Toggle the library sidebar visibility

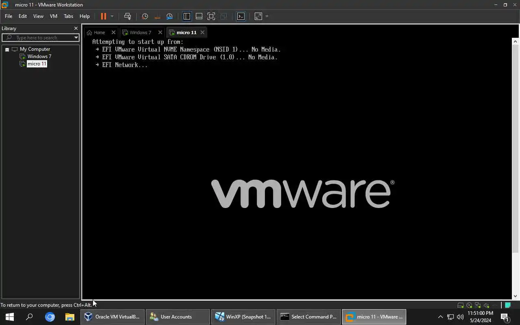click(187, 16)
